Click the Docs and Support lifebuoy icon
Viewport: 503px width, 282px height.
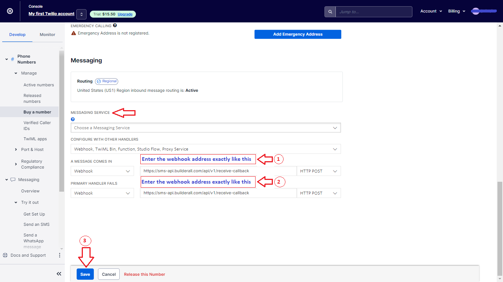pos(5,255)
